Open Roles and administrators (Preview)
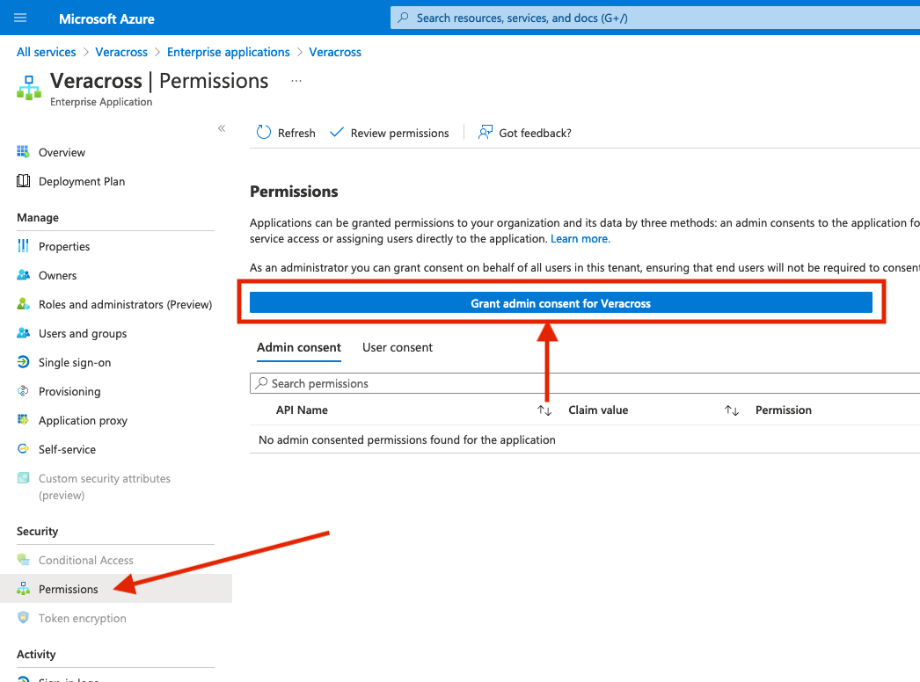Viewport: 920px width, 682px height. [124, 304]
